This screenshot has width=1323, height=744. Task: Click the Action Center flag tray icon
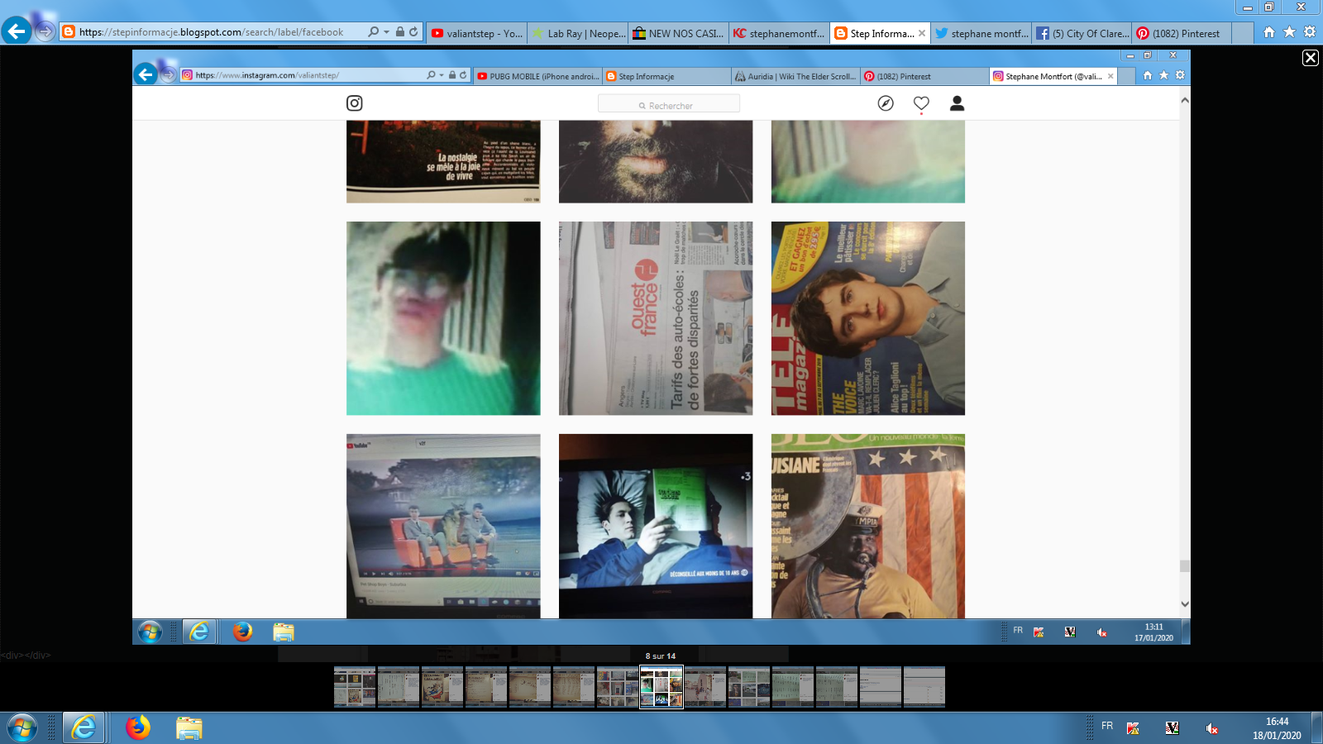tap(1133, 728)
